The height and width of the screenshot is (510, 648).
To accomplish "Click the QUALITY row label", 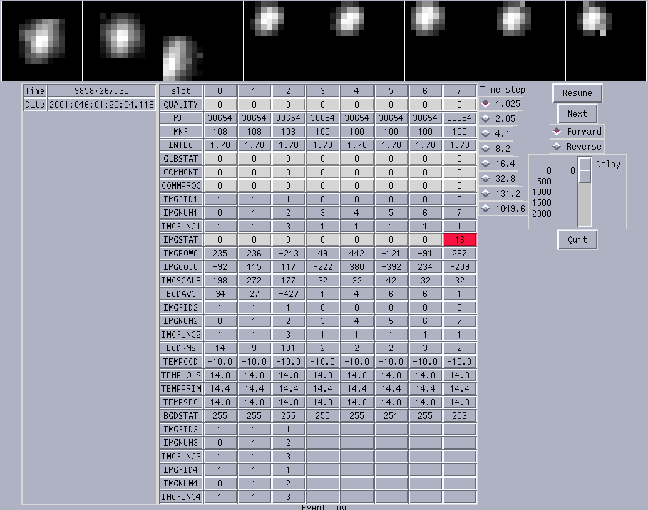I will tap(181, 105).
